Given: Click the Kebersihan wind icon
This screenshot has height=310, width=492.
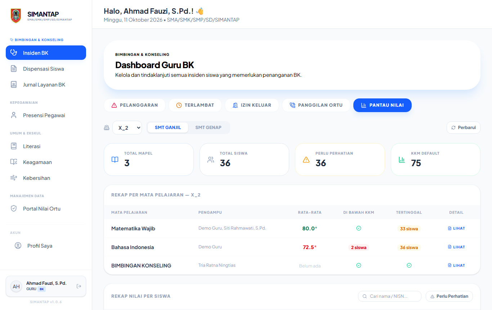Looking at the screenshot, I should coord(14,178).
